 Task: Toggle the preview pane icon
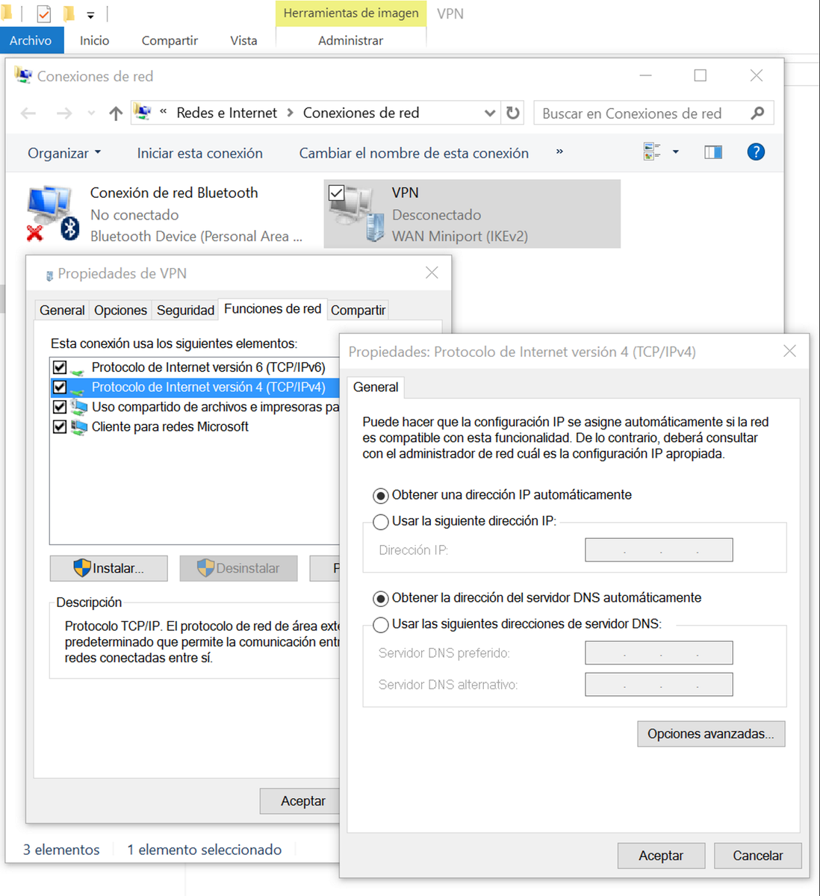click(x=712, y=152)
